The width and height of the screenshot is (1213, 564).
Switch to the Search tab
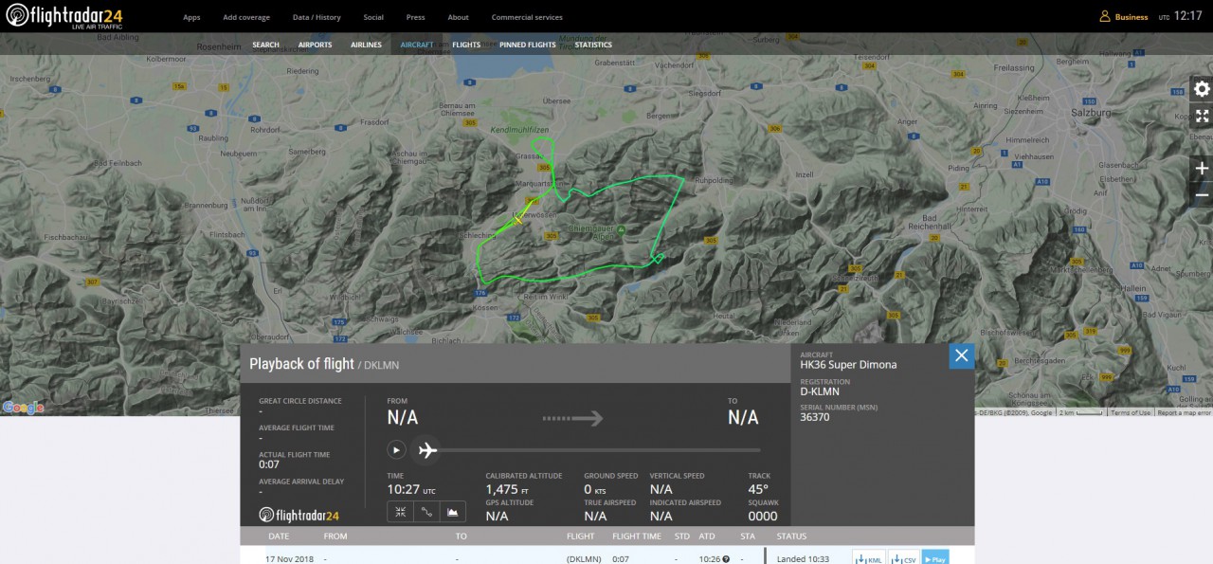click(265, 45)
